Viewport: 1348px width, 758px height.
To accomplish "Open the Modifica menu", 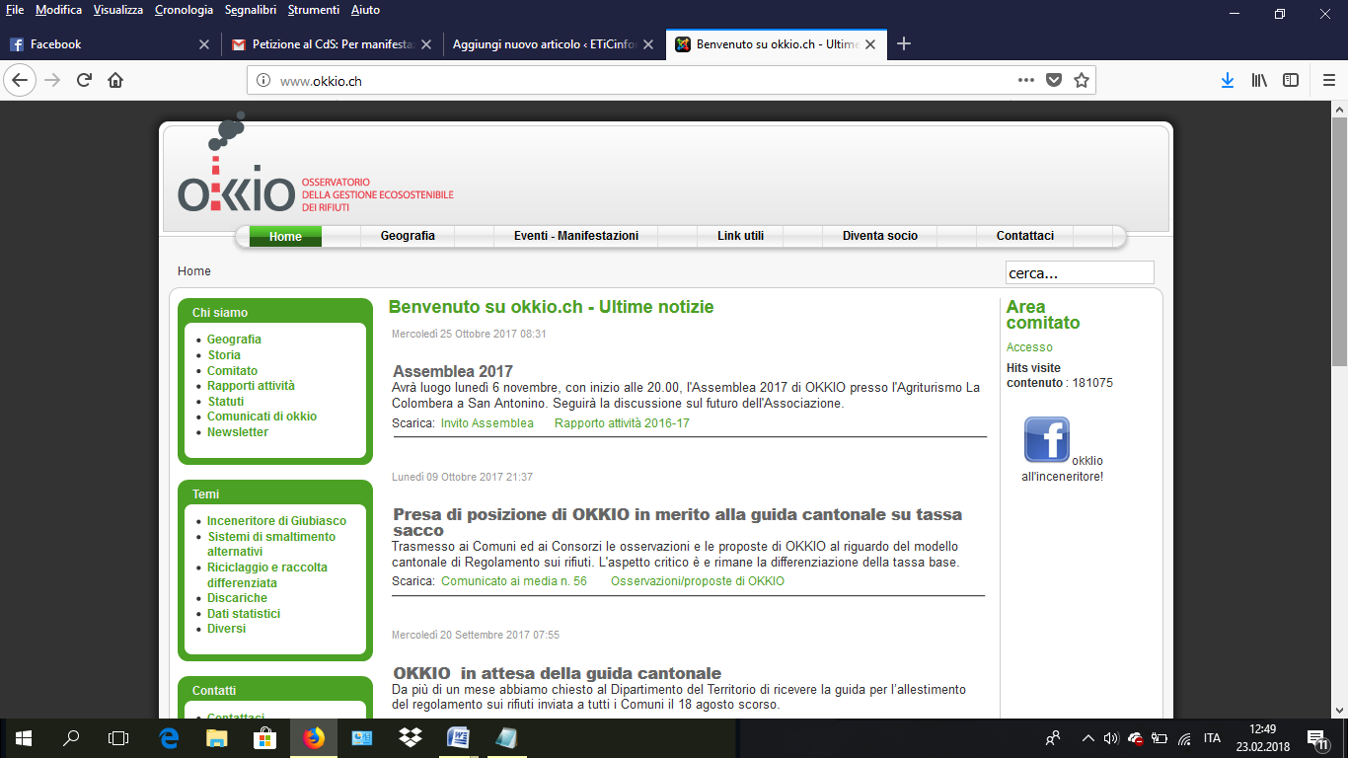I will [58, 10].
